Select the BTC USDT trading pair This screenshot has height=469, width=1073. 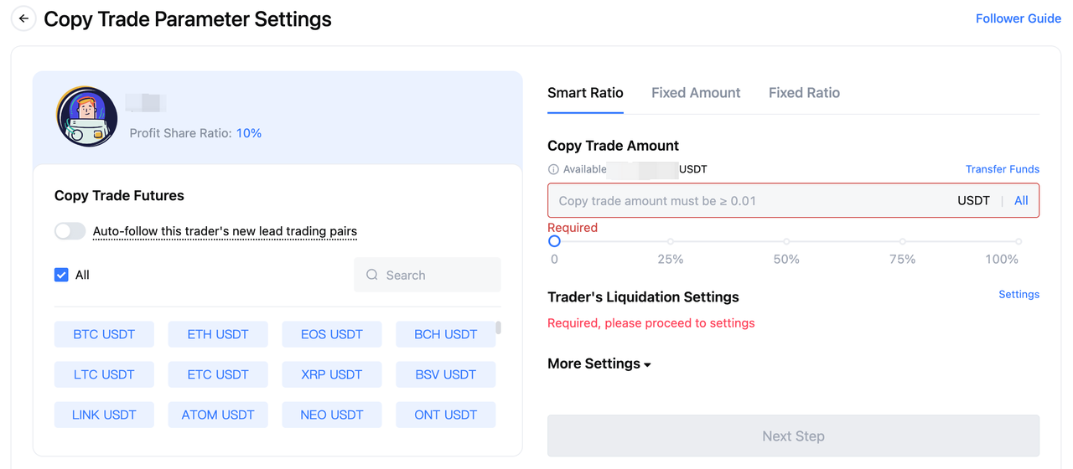[104, 334]
